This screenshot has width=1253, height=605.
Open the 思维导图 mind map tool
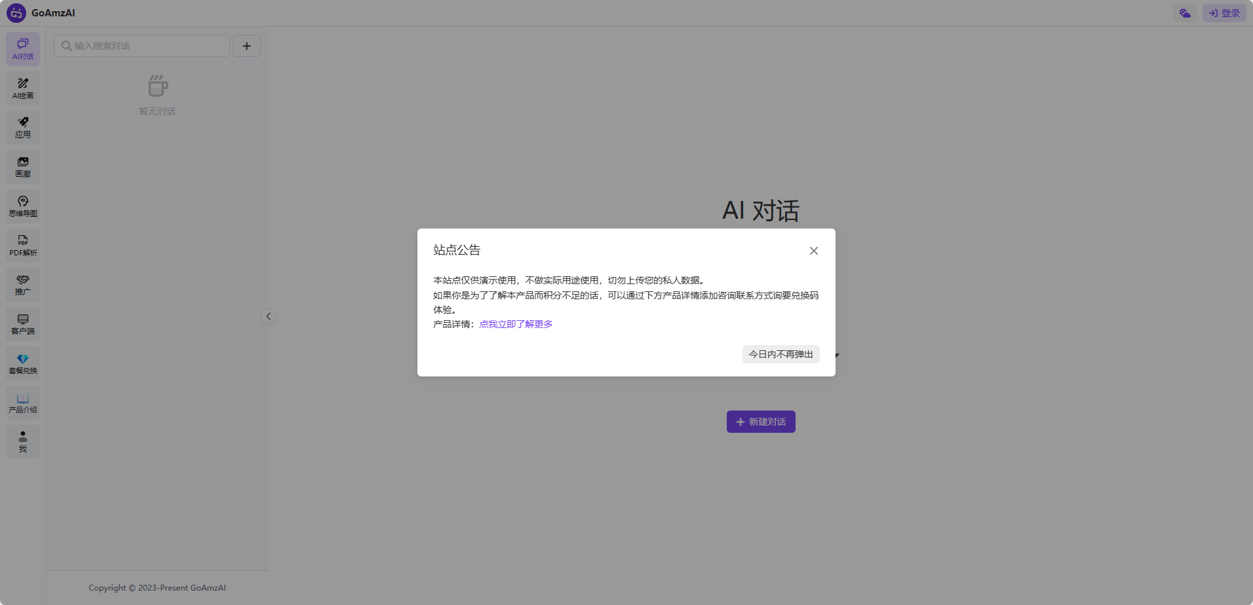pyautogui.click(x=23, y=206)
